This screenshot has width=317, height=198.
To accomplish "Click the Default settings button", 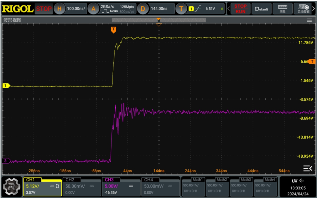I will (x=262, y=9).
